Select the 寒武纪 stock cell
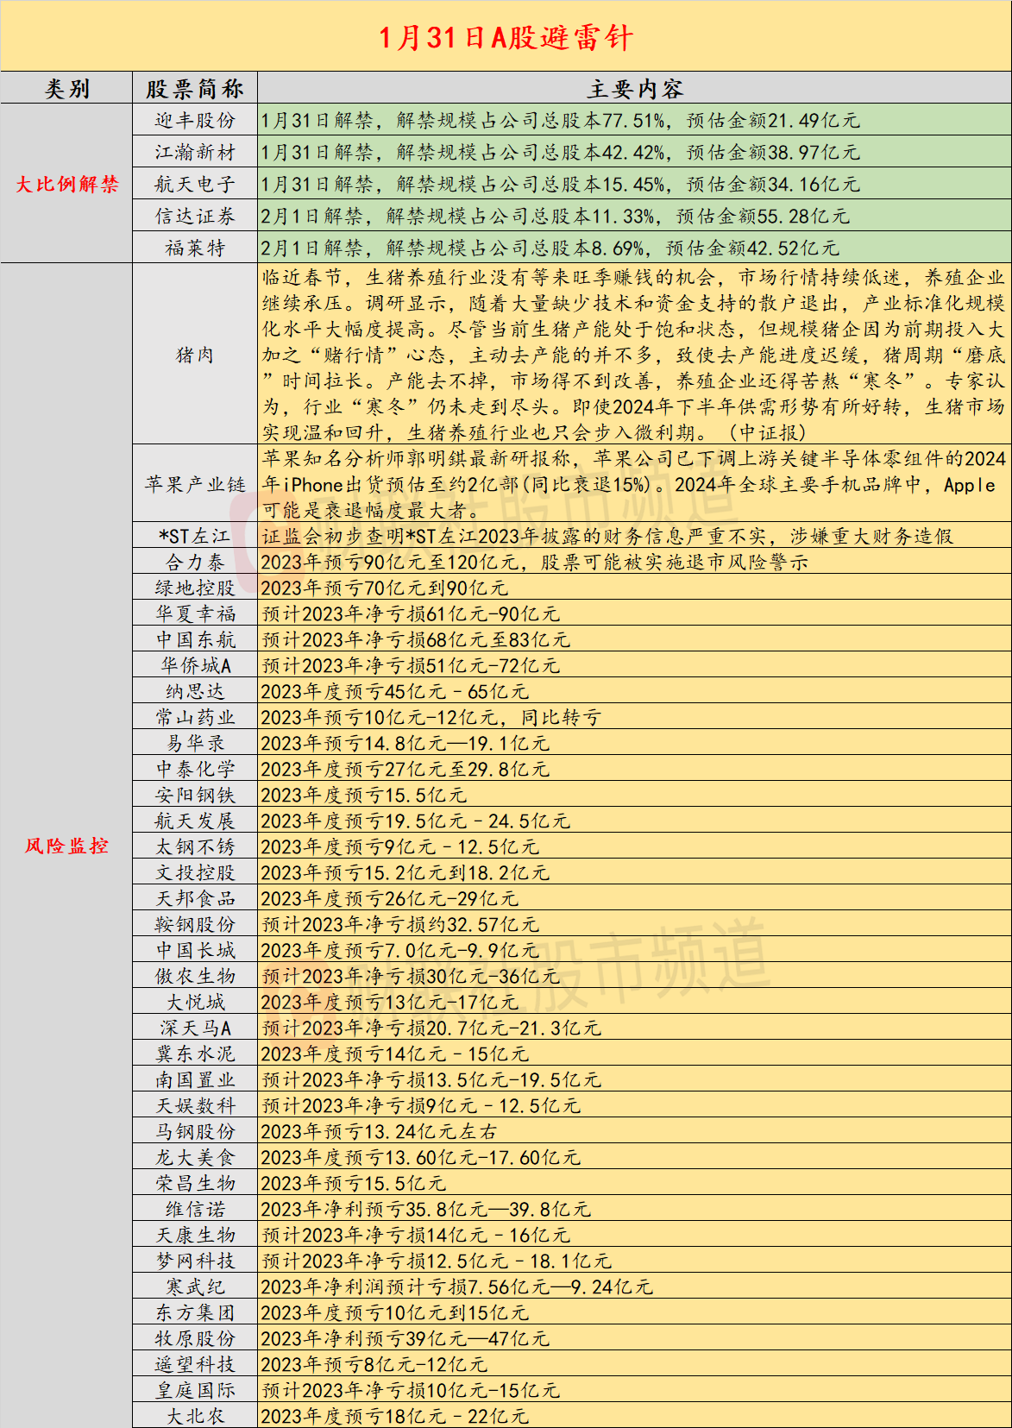The width and height of the screenshot is (1012, 1428). (x=195, y=1286)
